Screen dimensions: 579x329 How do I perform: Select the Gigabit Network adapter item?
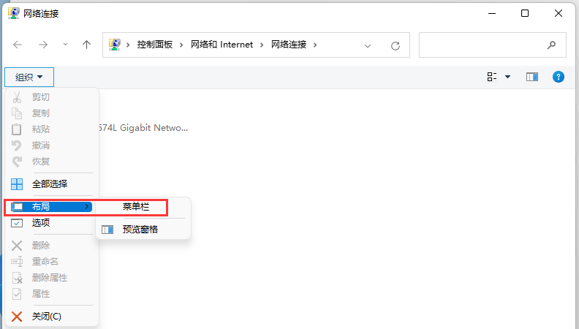[x=143, y=128]
